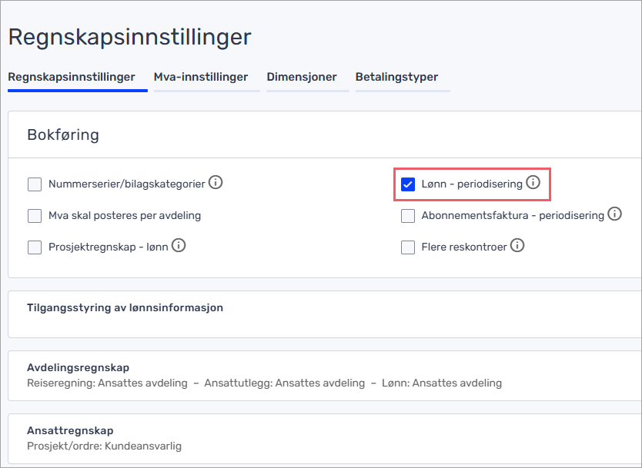Image resolution: width=642 pixels, height=468 pixels.
Task: Open the Dimensjoner tab
Action: 302,77
